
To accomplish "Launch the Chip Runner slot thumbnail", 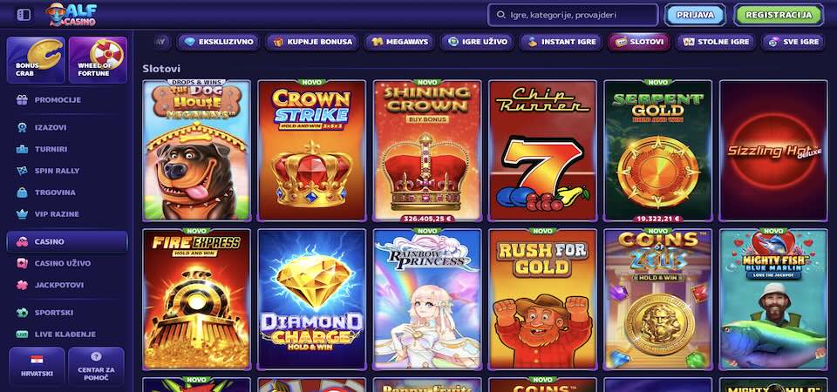I will pos(542,151).
